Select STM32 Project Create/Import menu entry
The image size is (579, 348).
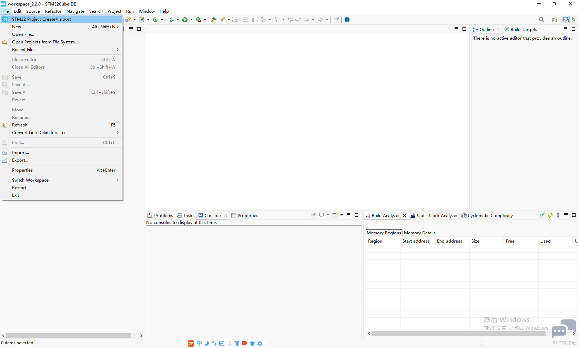point(61,19)
